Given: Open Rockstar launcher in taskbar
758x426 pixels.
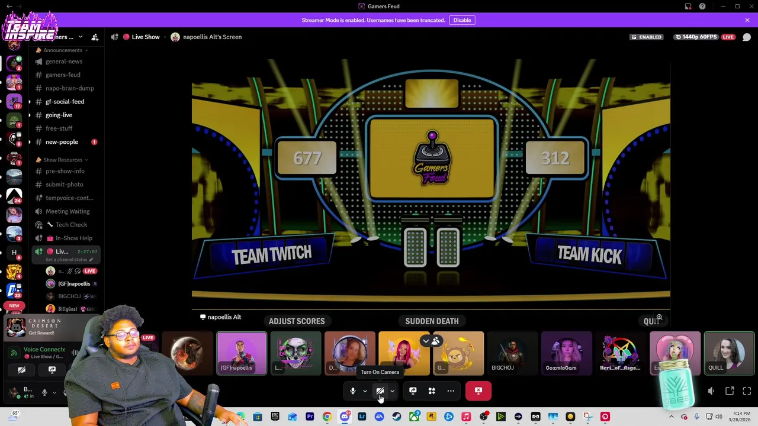Looking at the screenshot, I should 431,417.
